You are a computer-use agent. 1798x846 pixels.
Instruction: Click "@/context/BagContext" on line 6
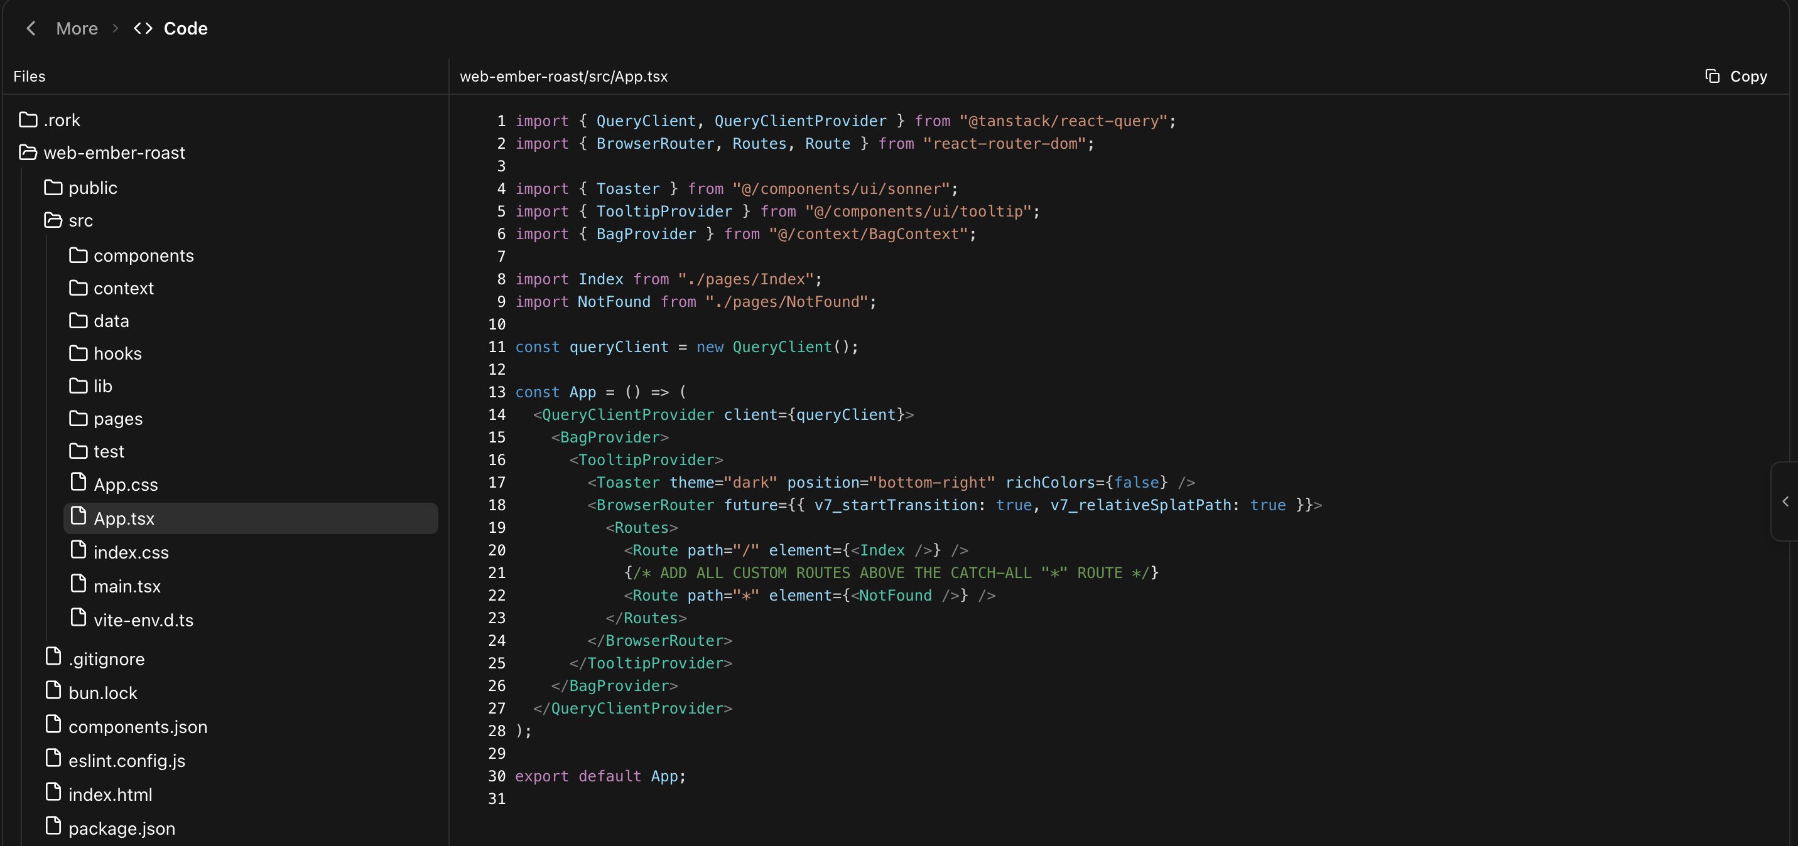coord(869,233)
